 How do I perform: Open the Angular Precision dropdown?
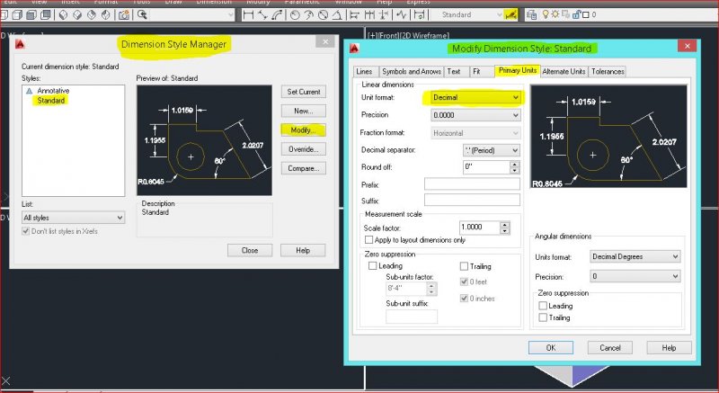coord(635,276)
